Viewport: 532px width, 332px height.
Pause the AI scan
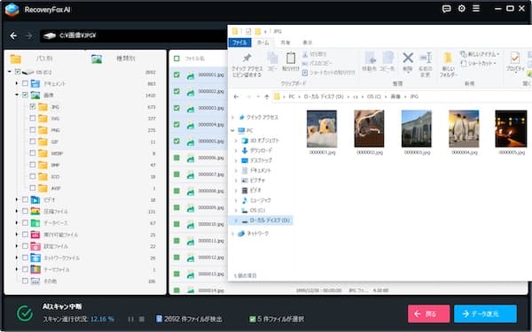click(x=130, y=319)
